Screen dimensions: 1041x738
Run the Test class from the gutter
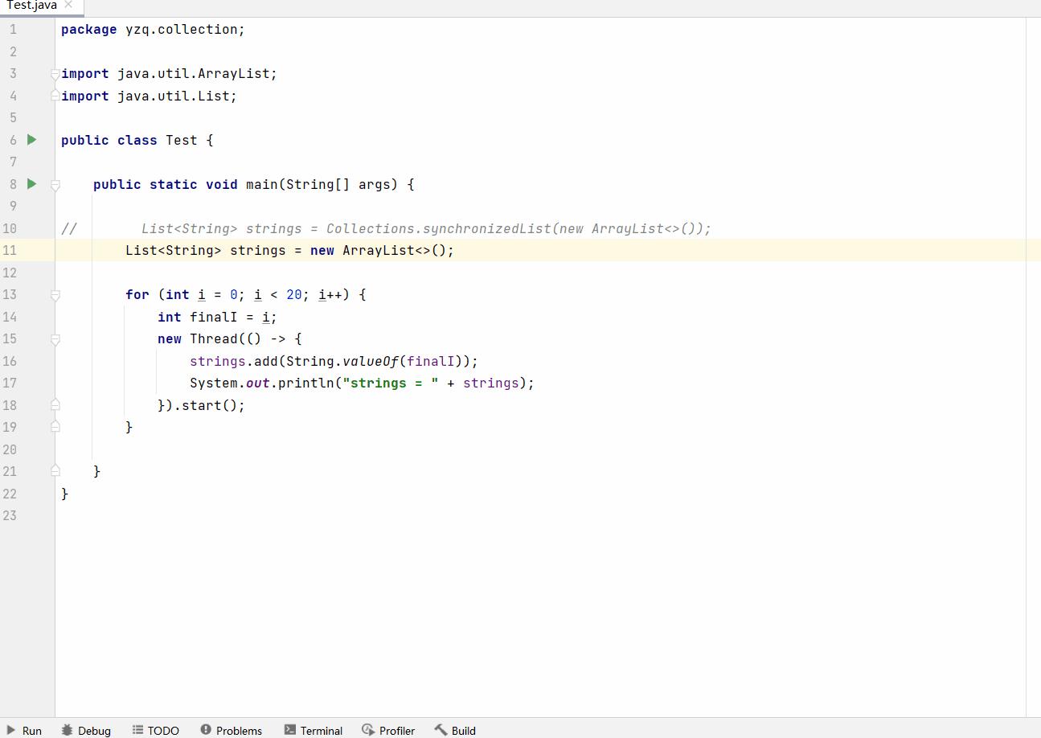32,140
